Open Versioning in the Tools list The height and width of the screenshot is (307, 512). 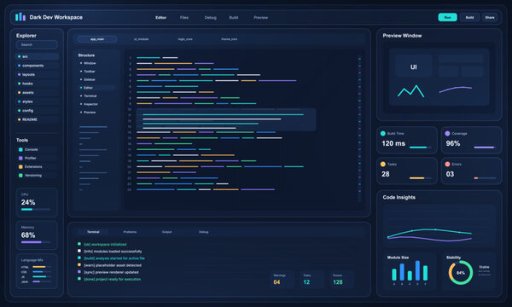[37, 175]
